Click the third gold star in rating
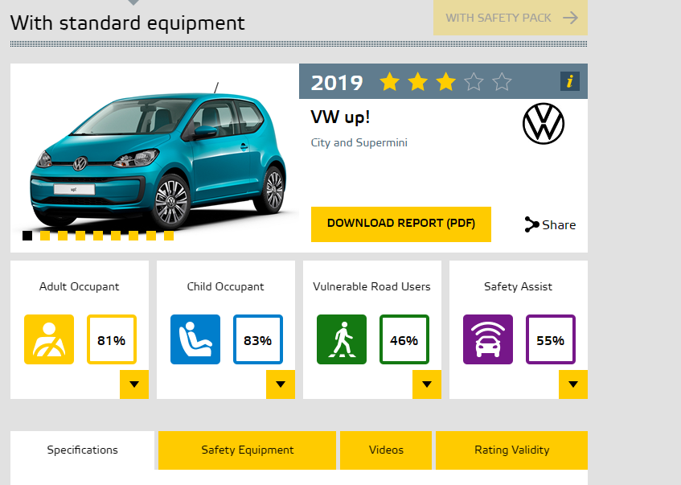Screen dimensions: 681x485 [x=446, y=82]
